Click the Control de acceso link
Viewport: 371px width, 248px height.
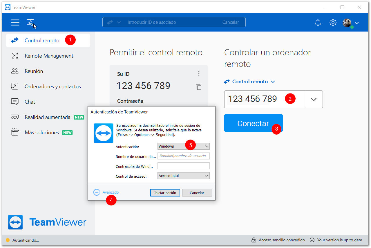pos(131,176)
